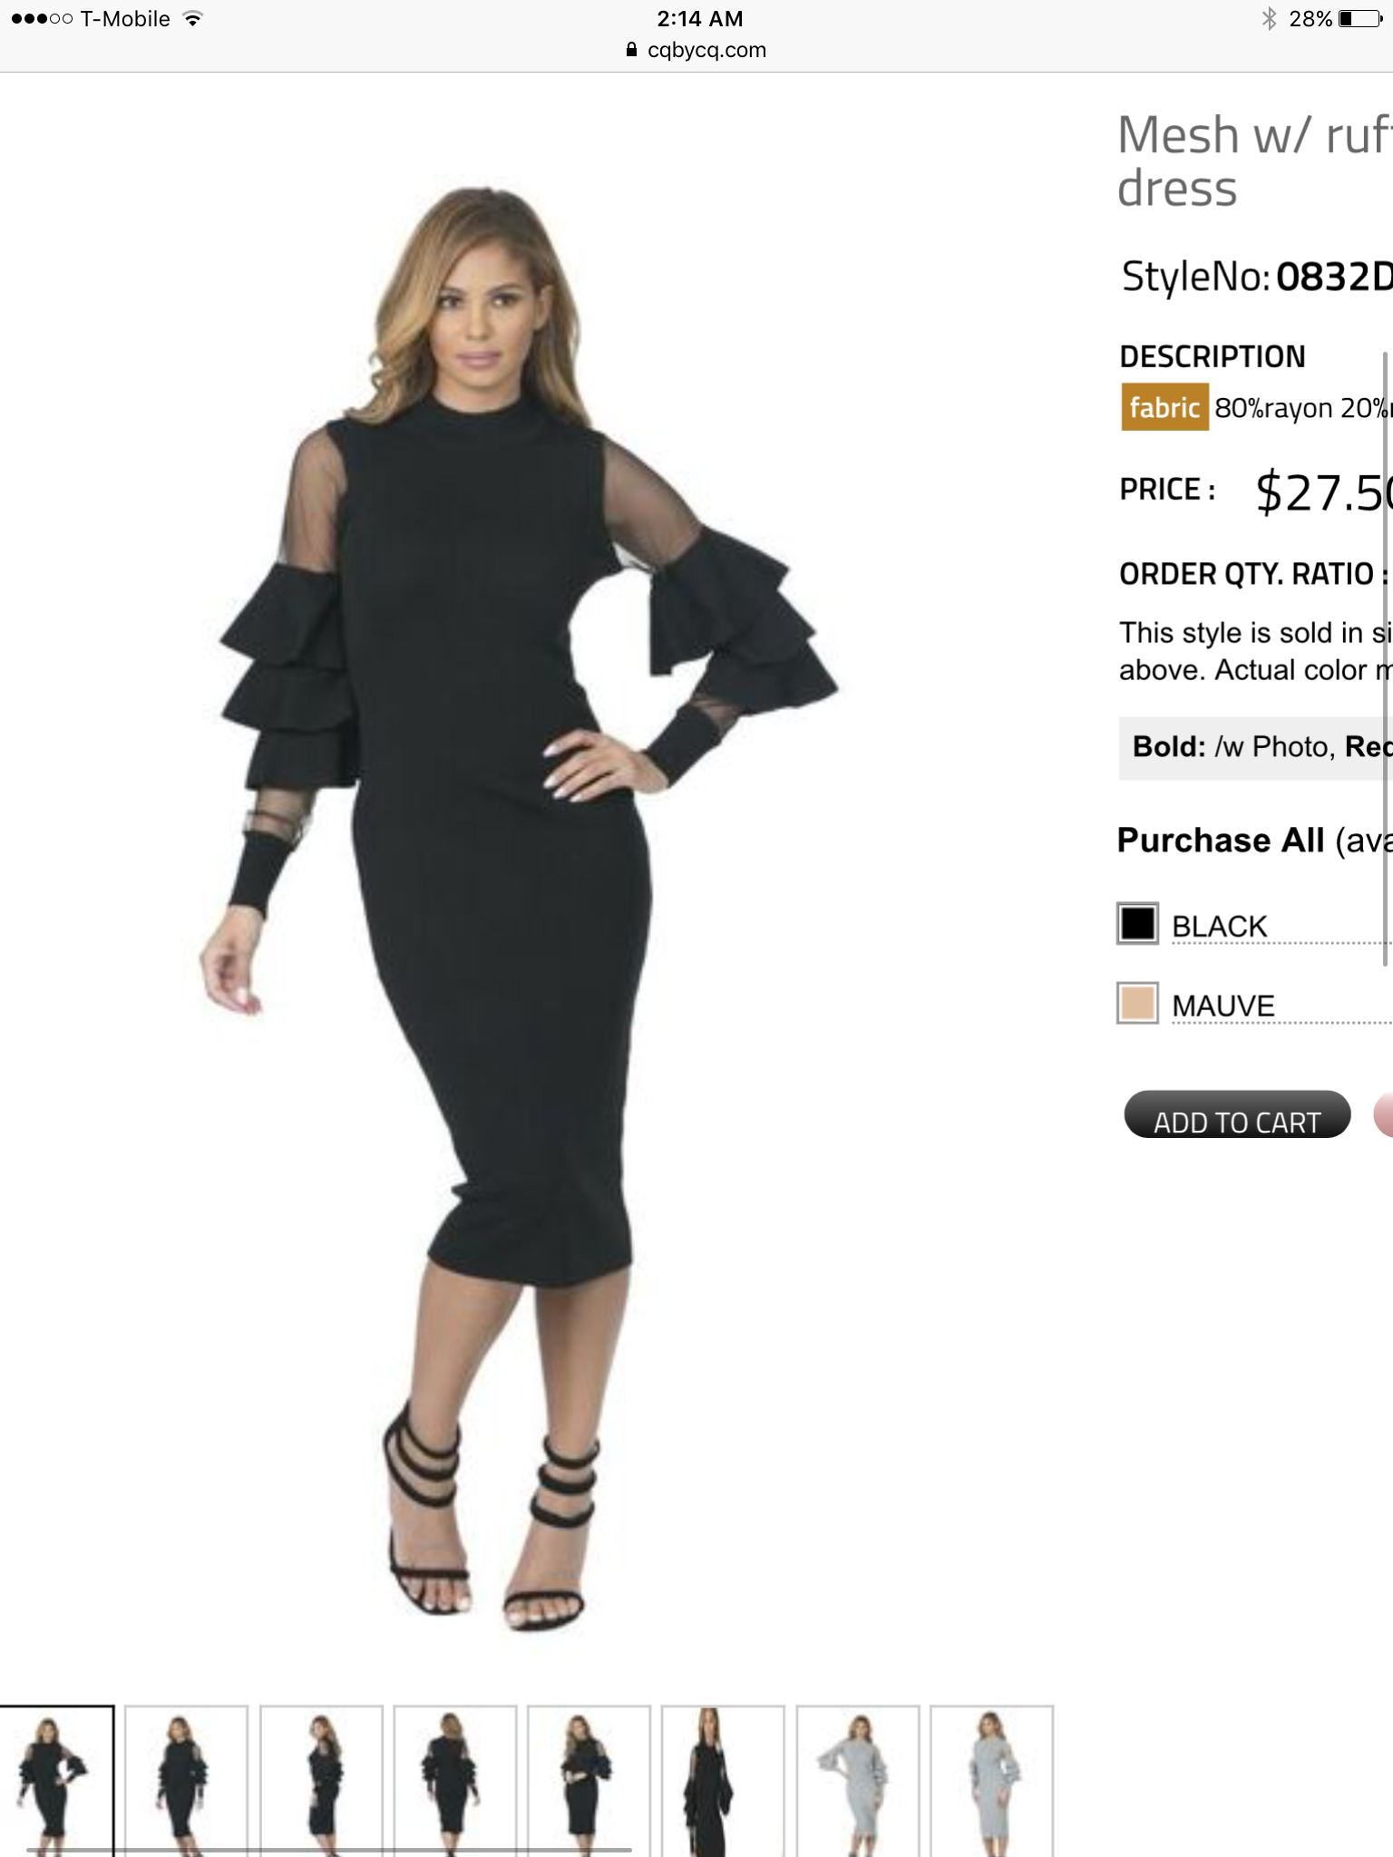This screenshot has height=1857, width=1393.
Task: Tap the battery indicator icon
Action: (1360, 18)
